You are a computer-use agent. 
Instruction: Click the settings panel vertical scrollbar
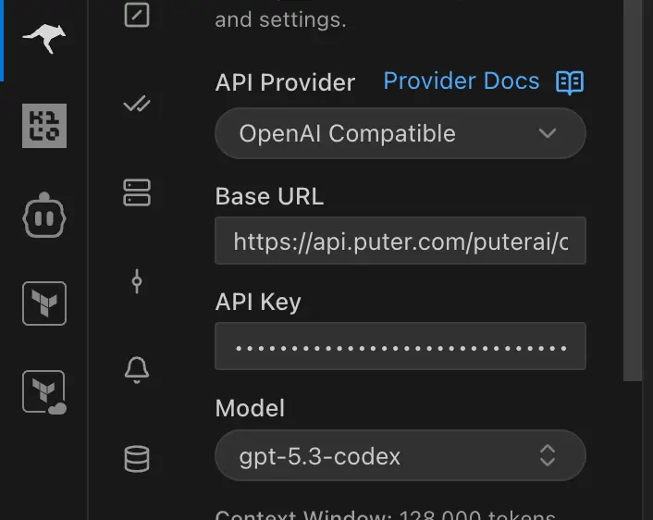pyautogui.click(x=632, y=190)
